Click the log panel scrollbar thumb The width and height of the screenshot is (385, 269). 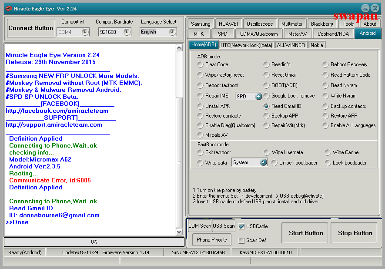pyautogui.click(x=179, y=162)
